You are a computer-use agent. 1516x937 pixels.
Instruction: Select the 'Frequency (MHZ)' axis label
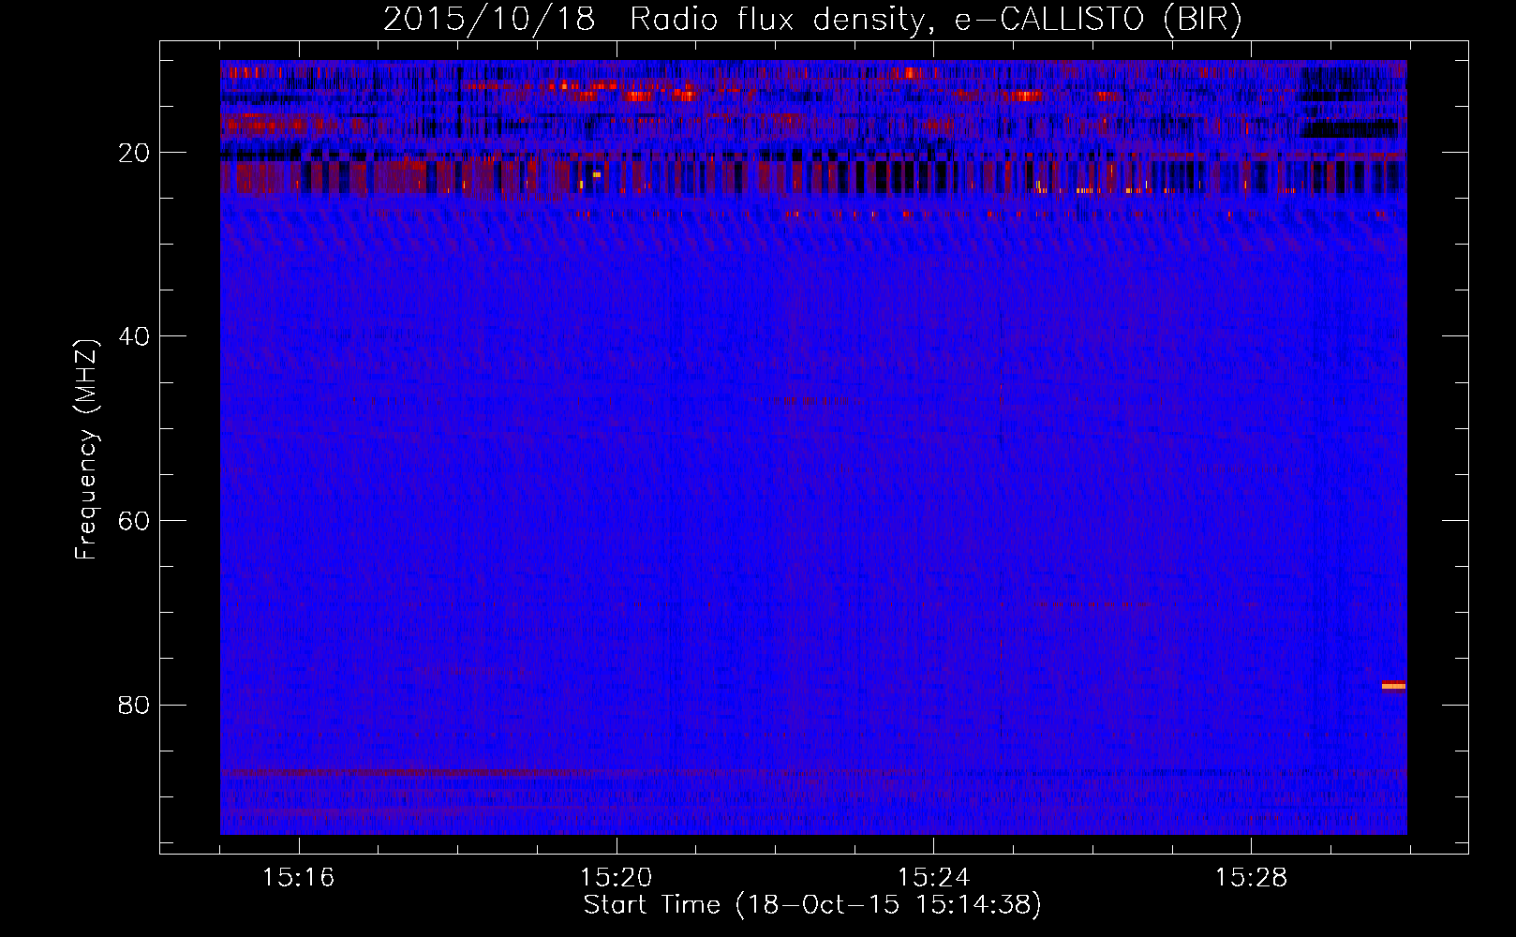pos(86,450)
